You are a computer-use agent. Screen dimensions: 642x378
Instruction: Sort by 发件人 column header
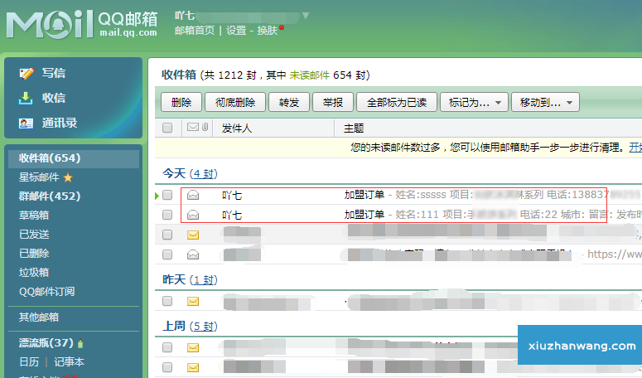[237, 128]
